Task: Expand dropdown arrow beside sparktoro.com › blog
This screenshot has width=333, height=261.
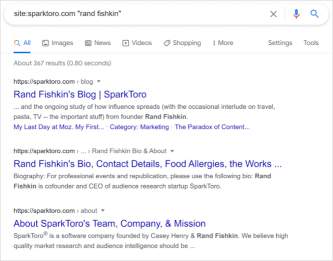Action: pyautogui.click(x=99, y=82)
